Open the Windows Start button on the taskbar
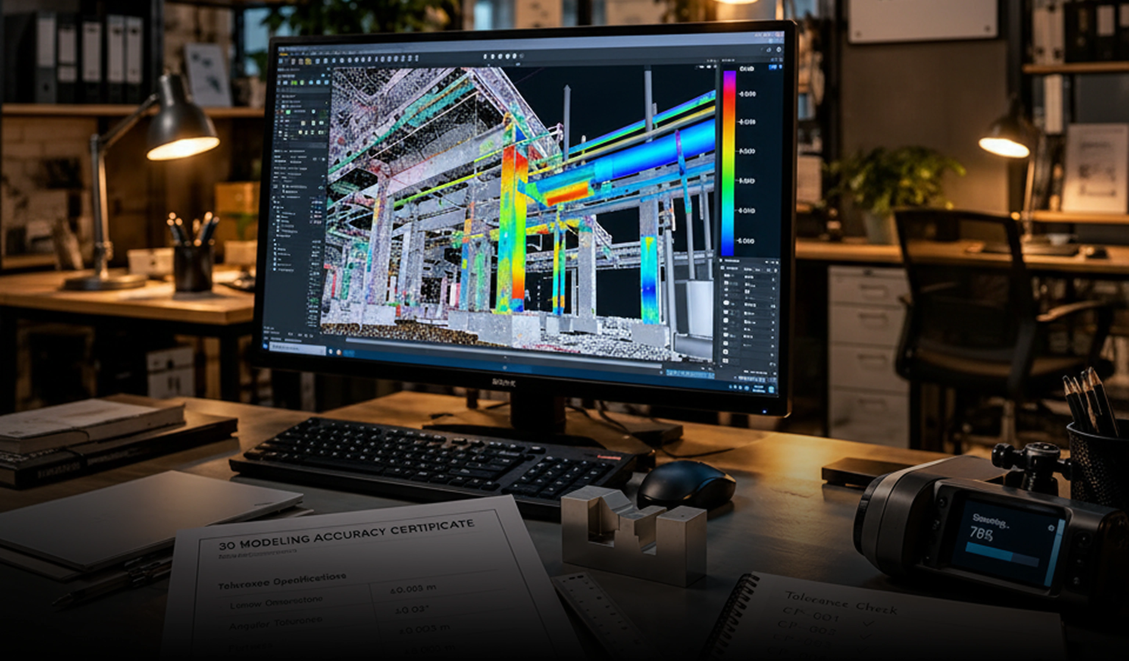This screenshot has height=661, width=1129. 265,346
